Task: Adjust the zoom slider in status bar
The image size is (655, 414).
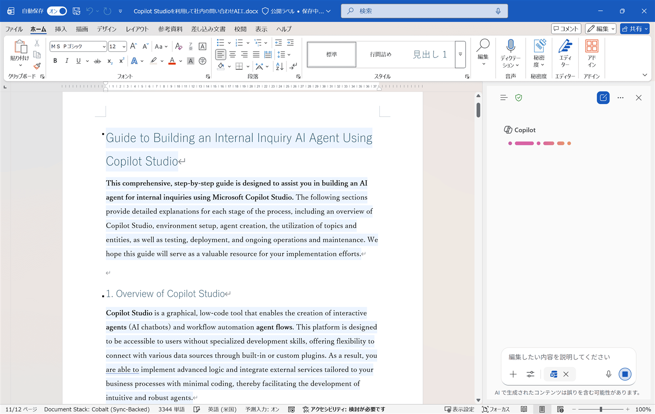Action: tap(601, 409)
